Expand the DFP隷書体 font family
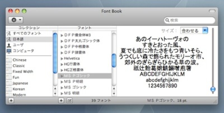224x113 pixels. pos(62,53)
